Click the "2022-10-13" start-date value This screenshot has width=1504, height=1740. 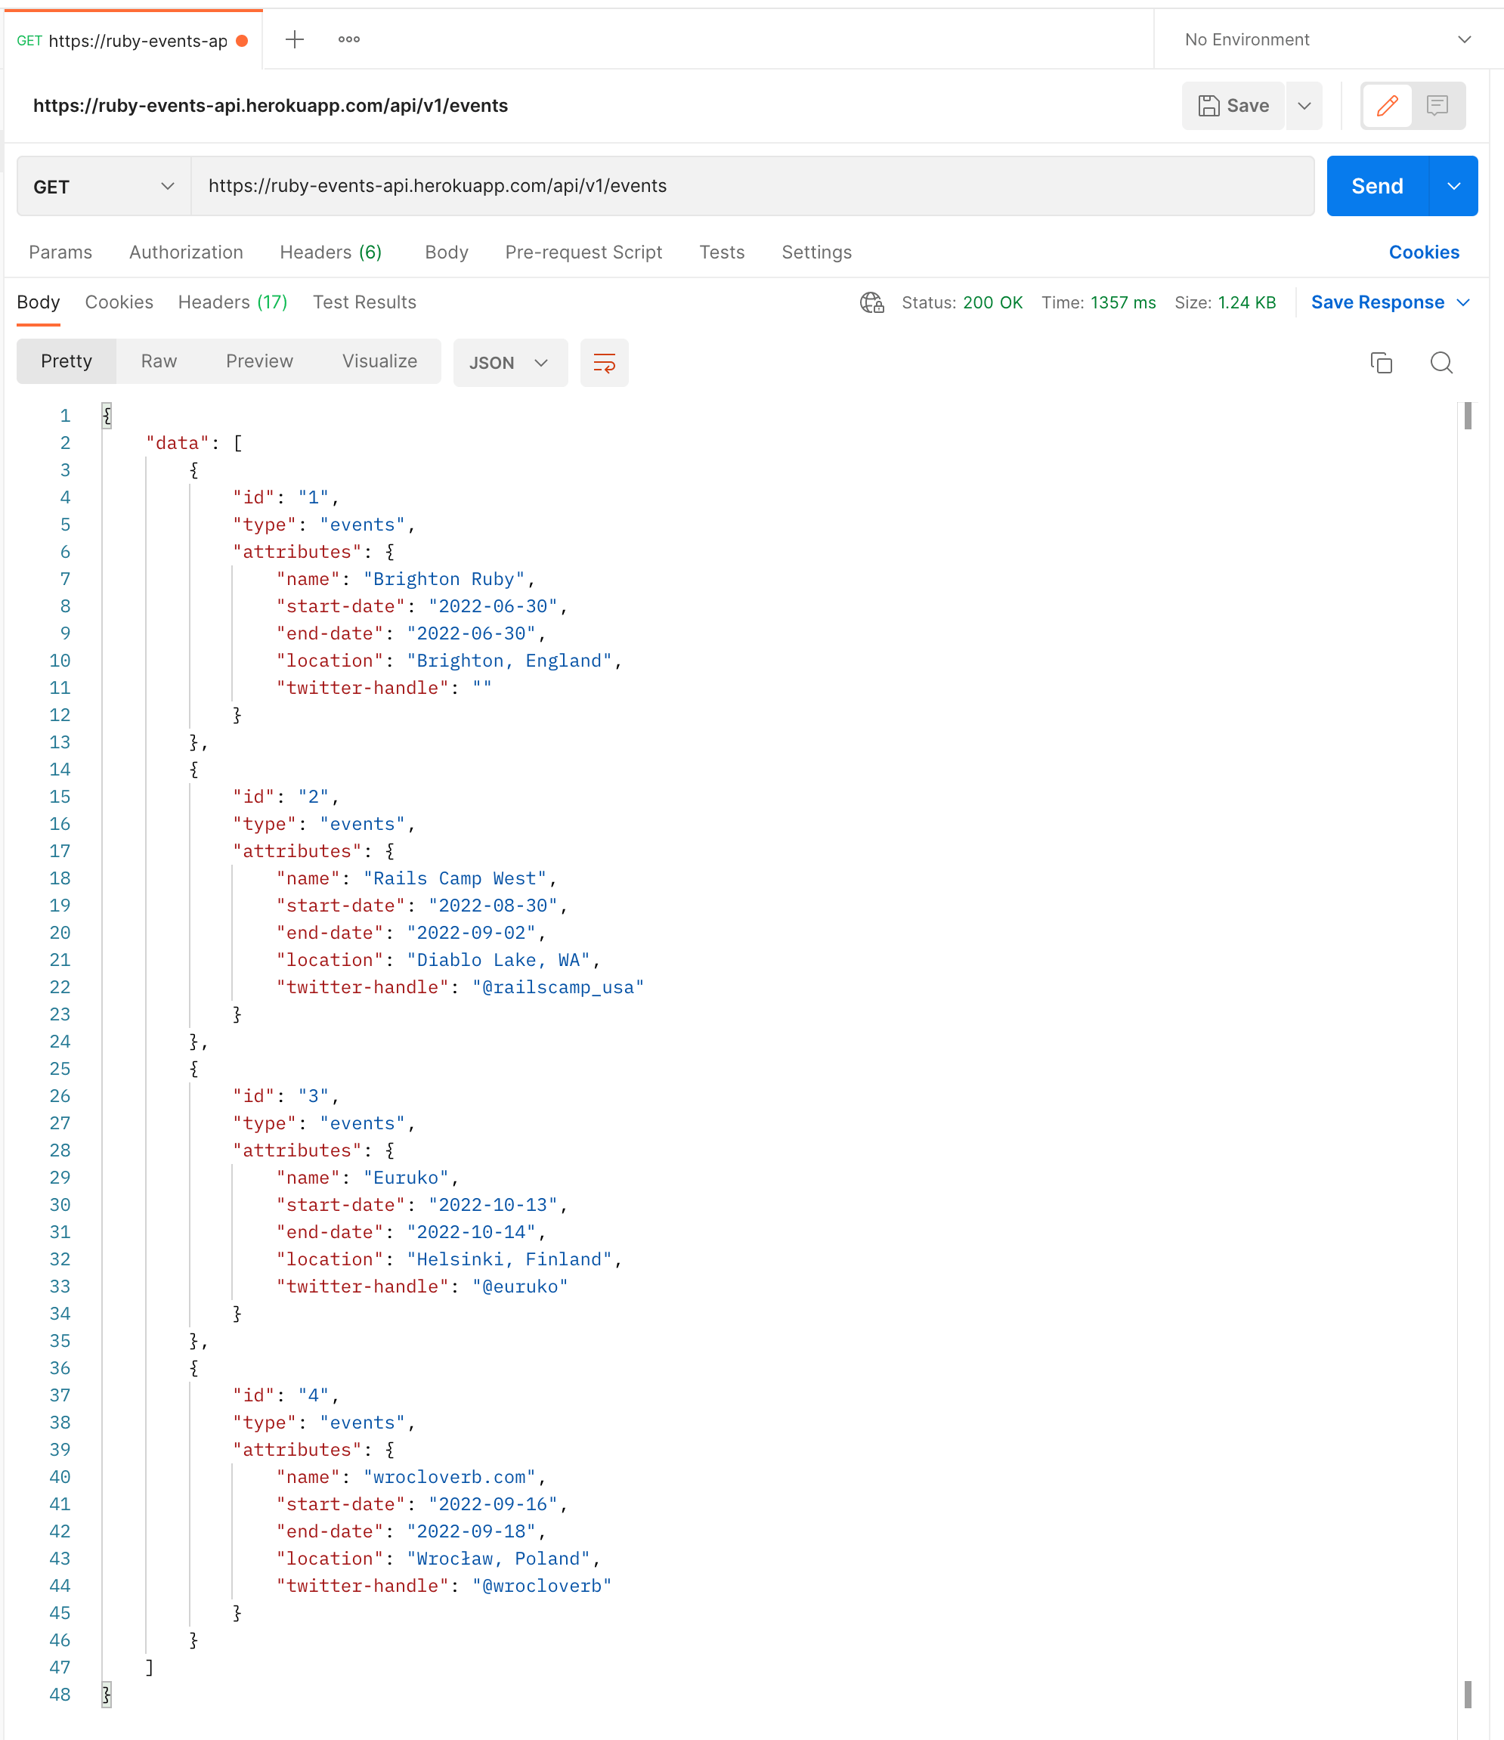493,1205
